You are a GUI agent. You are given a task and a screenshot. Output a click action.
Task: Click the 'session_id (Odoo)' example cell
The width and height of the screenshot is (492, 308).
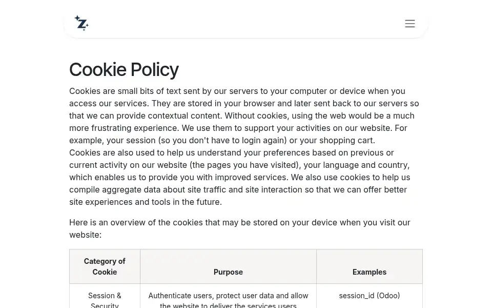click(370, 296)
